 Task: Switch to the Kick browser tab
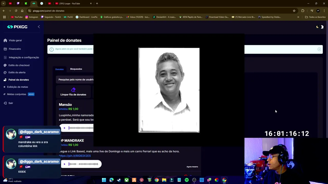click(26, 4)
